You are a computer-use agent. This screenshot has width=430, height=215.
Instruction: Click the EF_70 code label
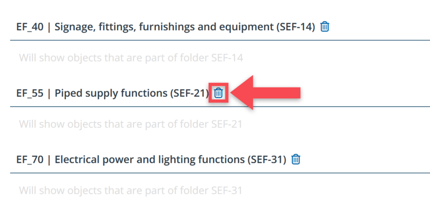tap(29, 160)
